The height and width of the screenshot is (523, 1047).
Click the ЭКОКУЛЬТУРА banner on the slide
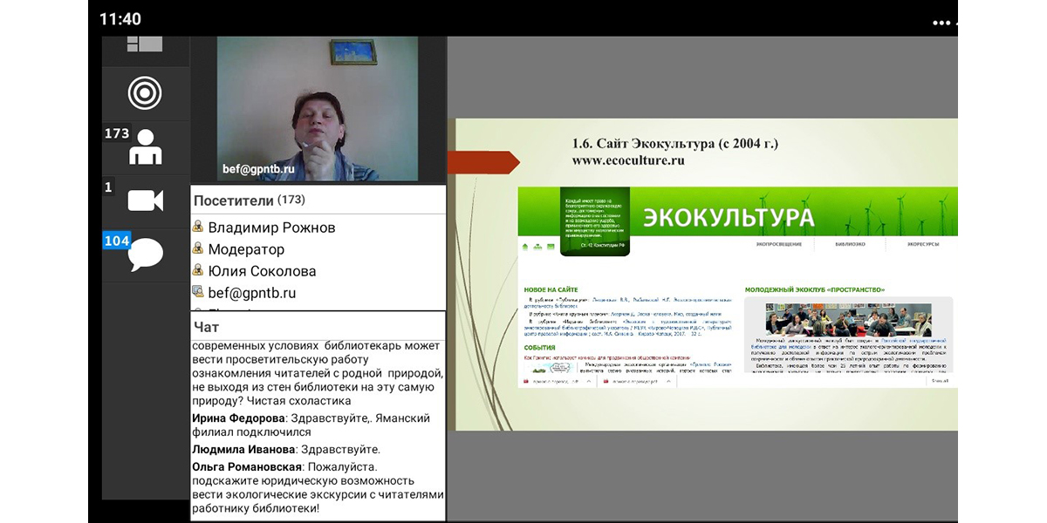click(x=728, y=218)
